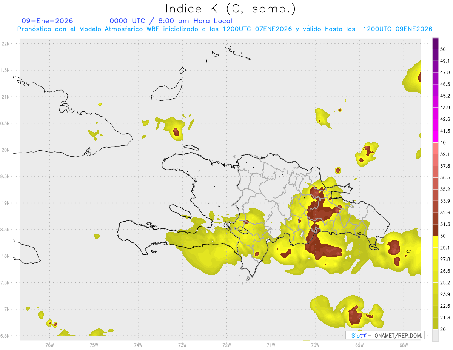The width and height of the screenshot is (453, 350).
Task: Click the 40 value on the color scale
Action: pos(443,142)
